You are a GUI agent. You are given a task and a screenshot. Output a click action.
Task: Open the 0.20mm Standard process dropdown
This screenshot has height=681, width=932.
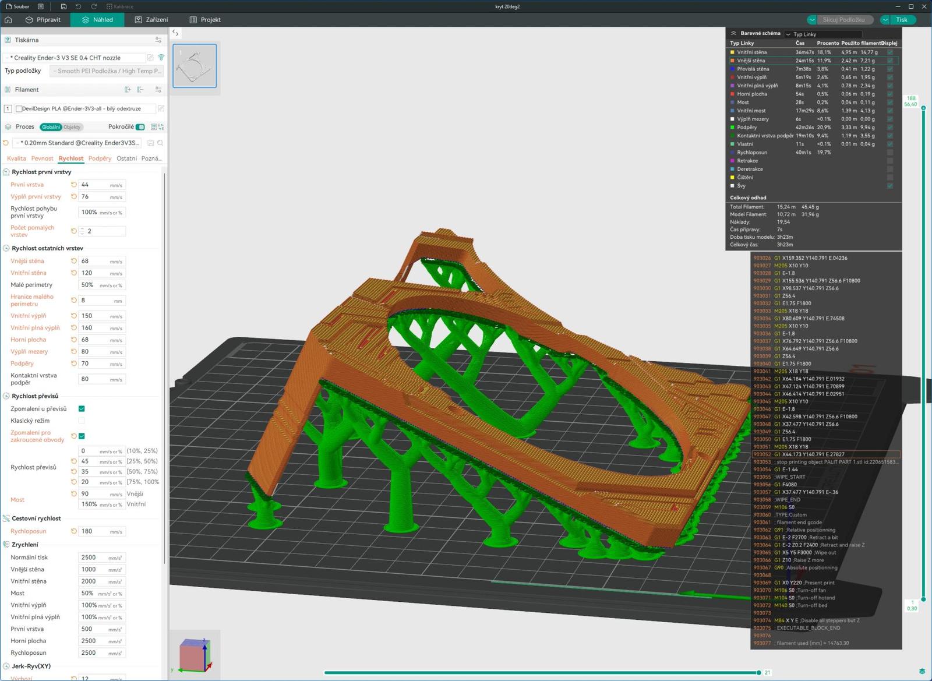click(78, 143)
